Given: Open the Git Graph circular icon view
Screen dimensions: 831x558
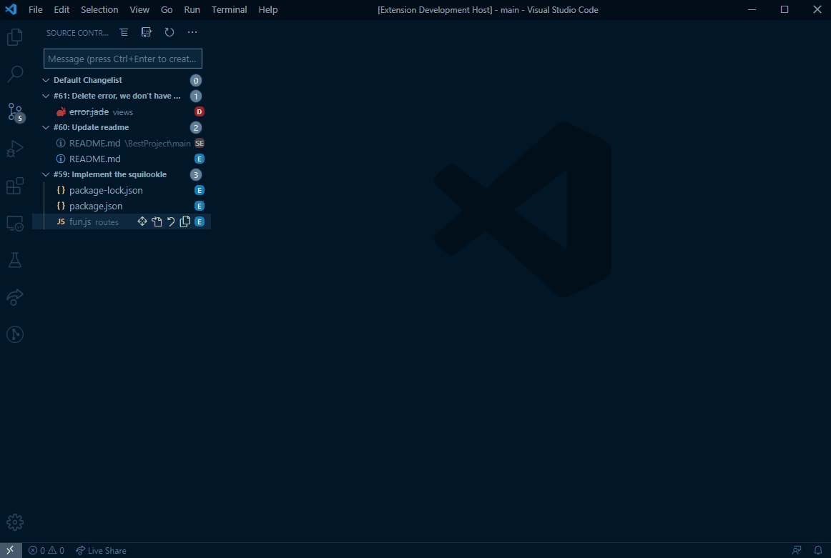Looking at the screenshot, I should pos(15,334).
